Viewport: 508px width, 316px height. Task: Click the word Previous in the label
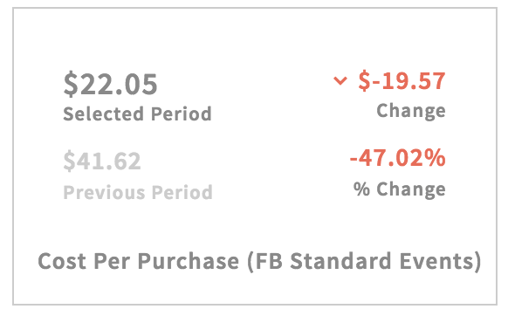(104, 192)
